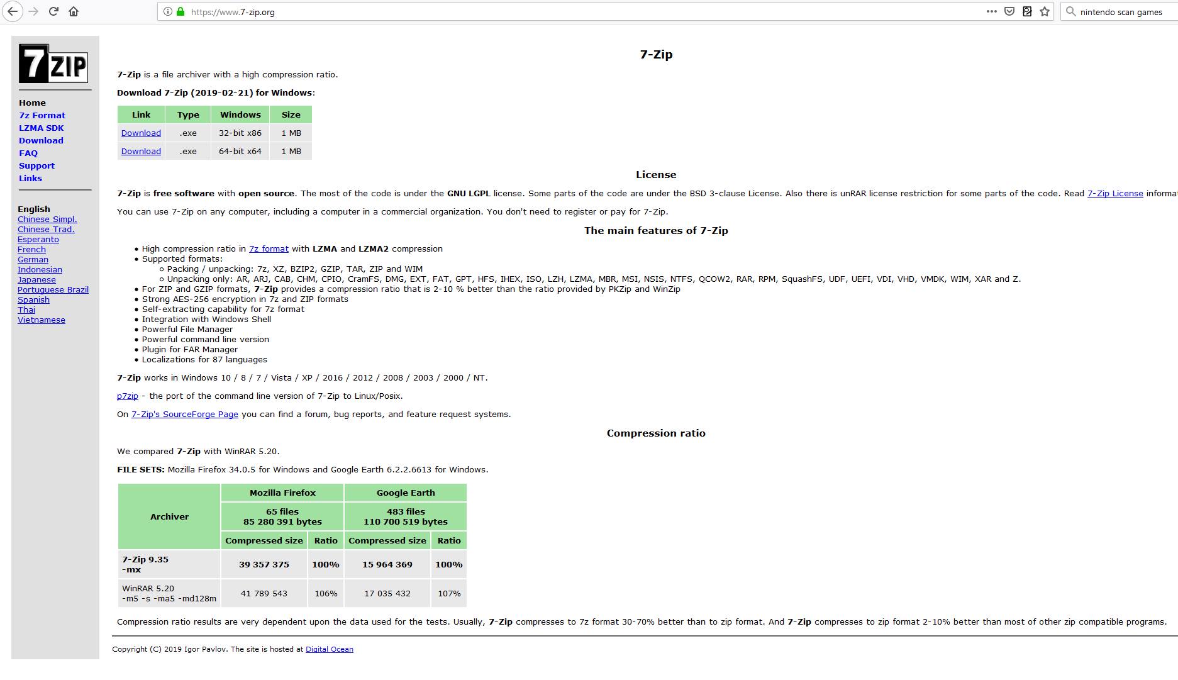Click the 'License' heading

(x=656, y=174)
